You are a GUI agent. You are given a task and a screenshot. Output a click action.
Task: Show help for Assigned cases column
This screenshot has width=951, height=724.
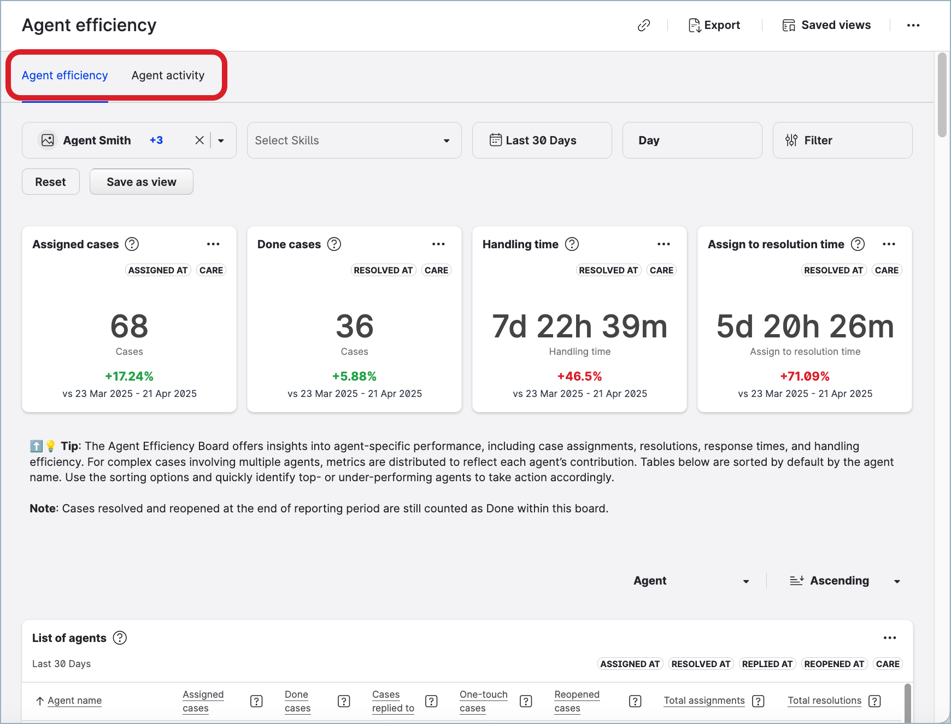256,701
